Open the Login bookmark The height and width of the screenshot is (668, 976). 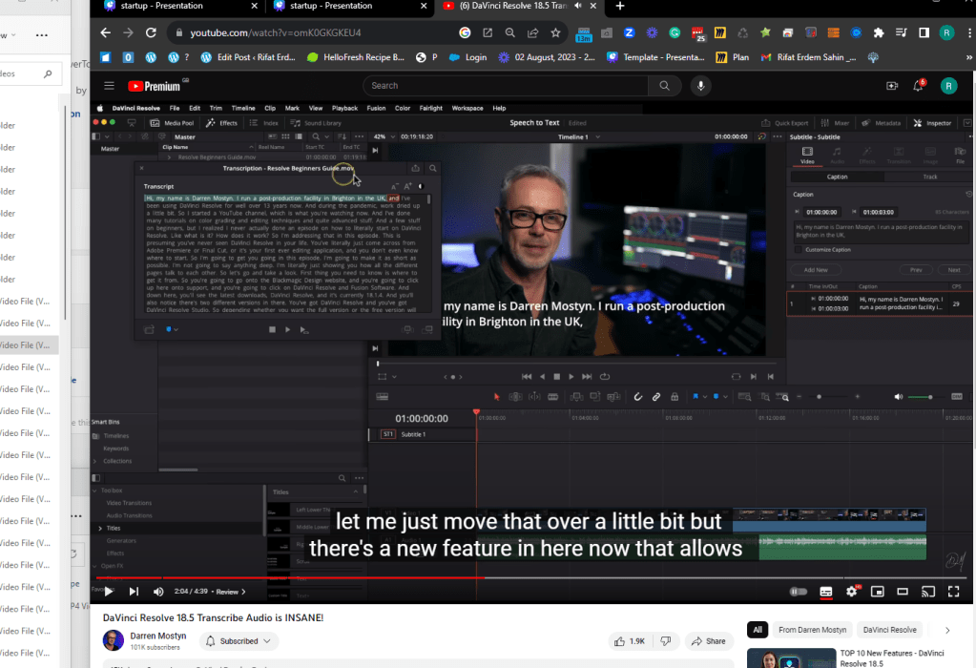pyautogui.click(x=468, y=57)
